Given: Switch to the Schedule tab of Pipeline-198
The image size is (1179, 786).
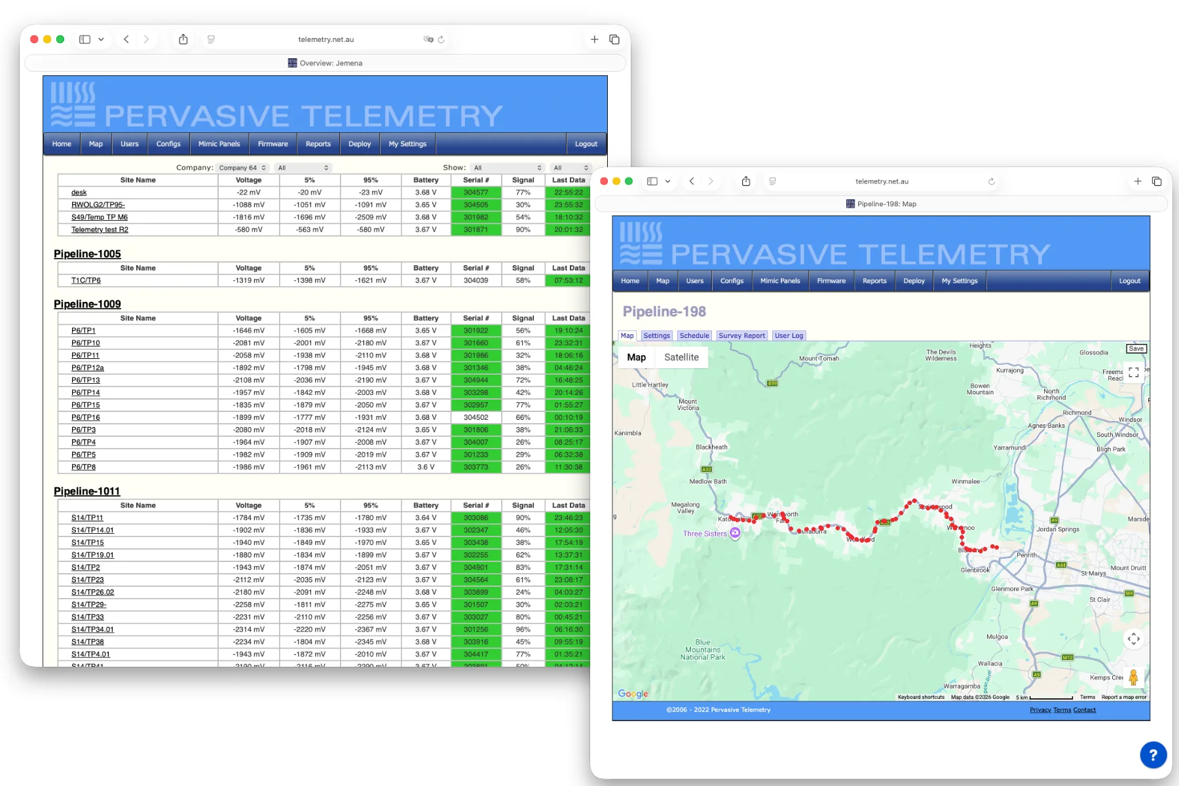Looking at the screenshot, I should (694, 335).
